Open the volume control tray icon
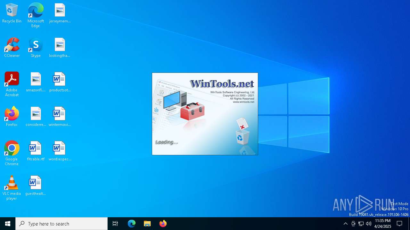 (369, 224)
